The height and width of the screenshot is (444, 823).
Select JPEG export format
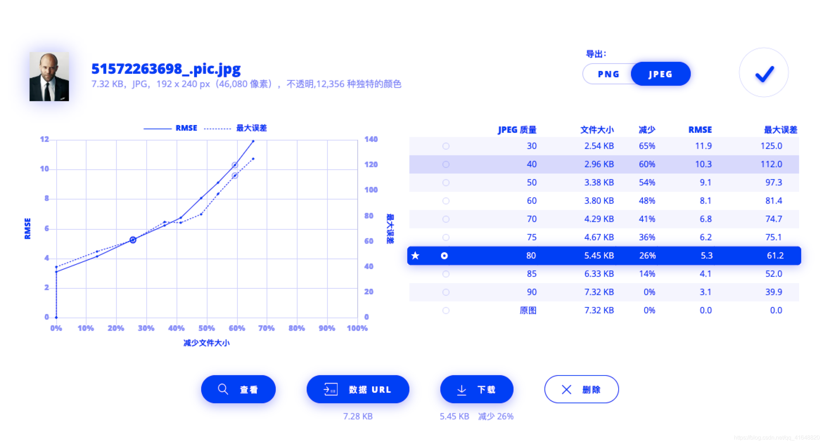tap(661, 74)
